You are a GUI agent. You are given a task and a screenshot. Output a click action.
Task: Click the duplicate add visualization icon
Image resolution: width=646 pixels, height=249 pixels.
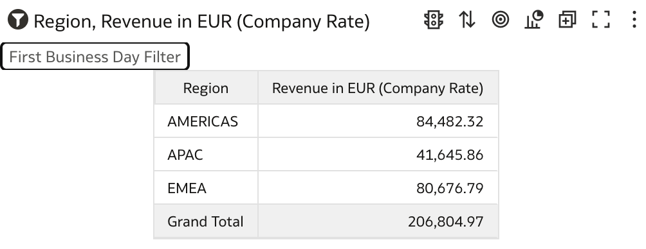pos(568,20)
